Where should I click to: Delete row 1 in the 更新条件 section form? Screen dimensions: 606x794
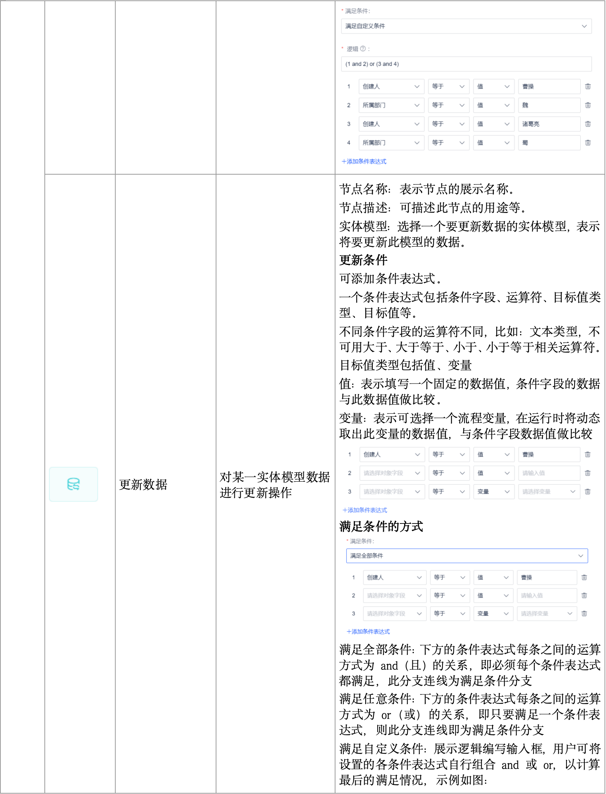pos(587,454)
